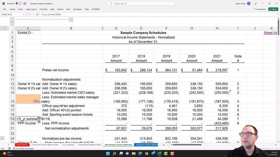Click the Save icon in title bar
This screenshot has width=280, height=157.
point(25,3)
